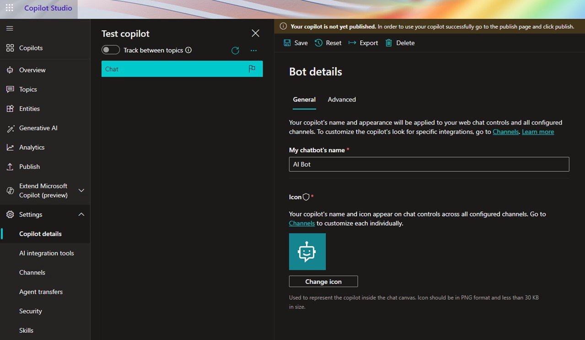Switch to the Advanced tab
Image resolution: width=585 pixels, height=340 pixels.
pos(342,99)
